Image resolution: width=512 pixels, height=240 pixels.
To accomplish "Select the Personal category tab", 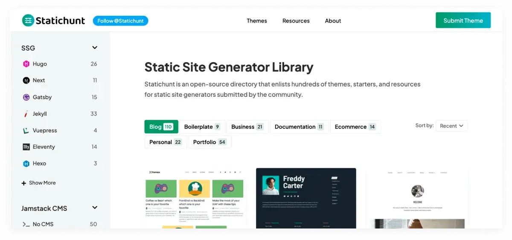I will (166, 142).
